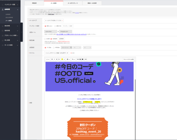Screen dimensions: 177x140
Task: Switch to the 利用設定 tab
Action: click(x=34, y=3)
